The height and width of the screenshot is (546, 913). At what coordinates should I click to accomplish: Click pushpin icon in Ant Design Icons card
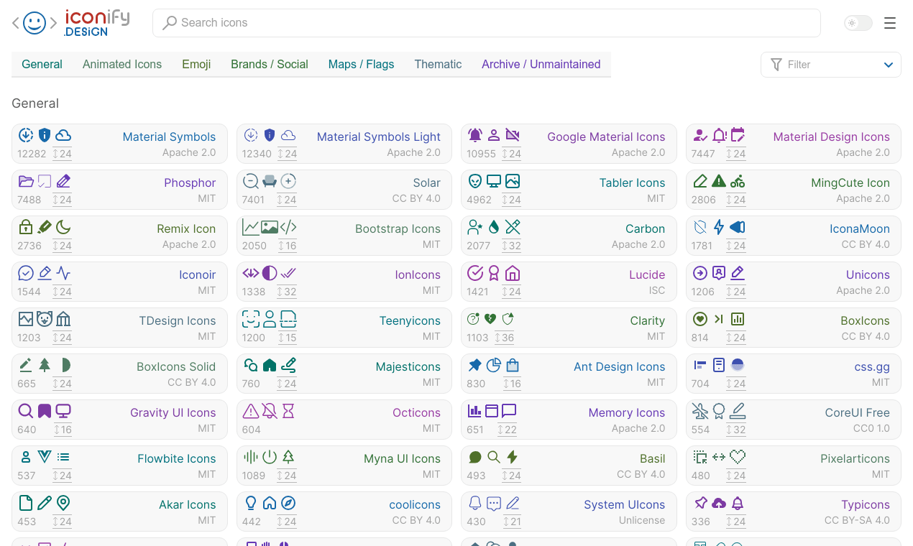point(475,365)
